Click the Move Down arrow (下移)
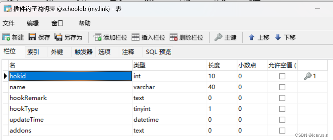 point(278,38)
